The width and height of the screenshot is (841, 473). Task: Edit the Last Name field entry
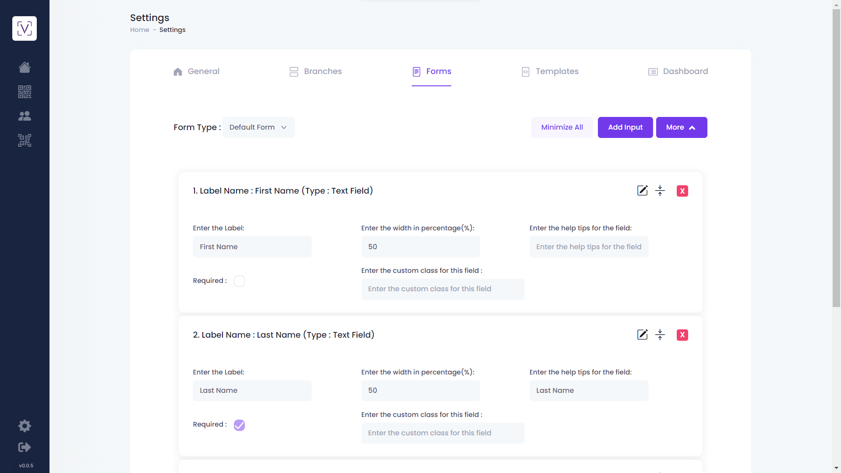[x=642, y=335]
